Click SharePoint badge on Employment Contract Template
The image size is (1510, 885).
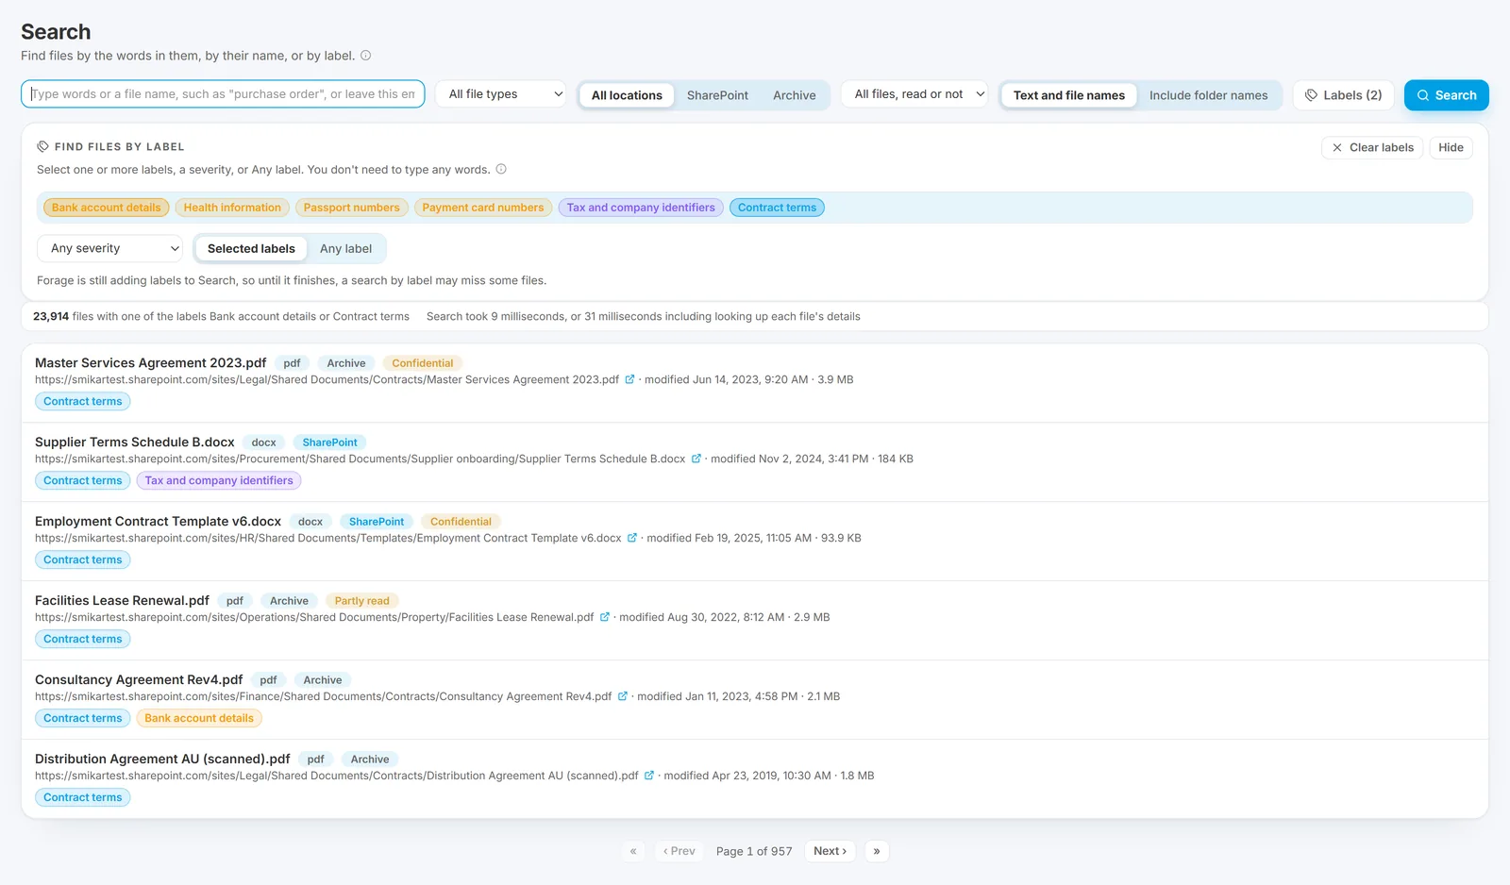(377, 522)
